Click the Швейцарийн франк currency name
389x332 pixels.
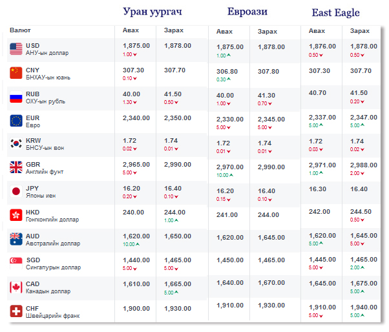tap(53, 315)
